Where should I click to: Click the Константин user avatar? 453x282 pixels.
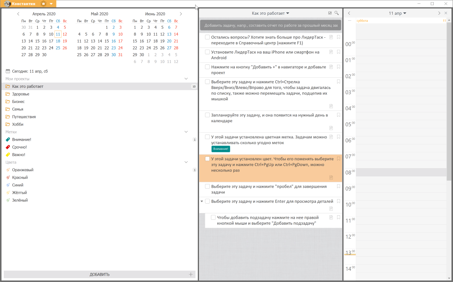tap(7, 4)
